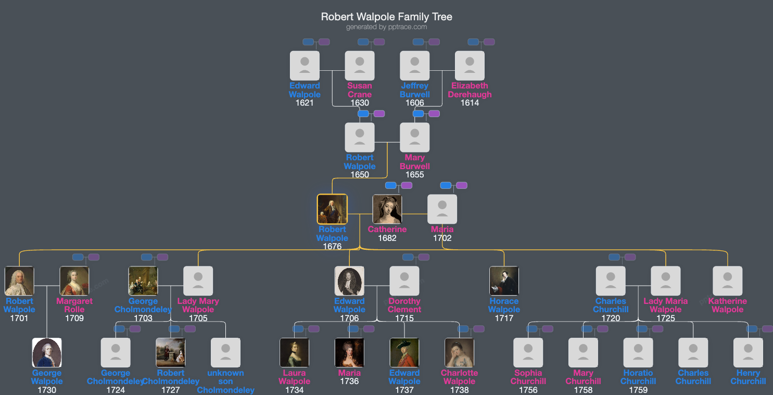Image resolution: width=773 pixels, height=395 pixels.
Task: Click the blue parent icon above Jeffrey Burwell
Action: [418, 42]
